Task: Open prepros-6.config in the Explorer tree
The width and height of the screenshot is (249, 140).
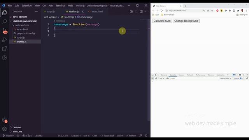Action: [x=26, y=33]
